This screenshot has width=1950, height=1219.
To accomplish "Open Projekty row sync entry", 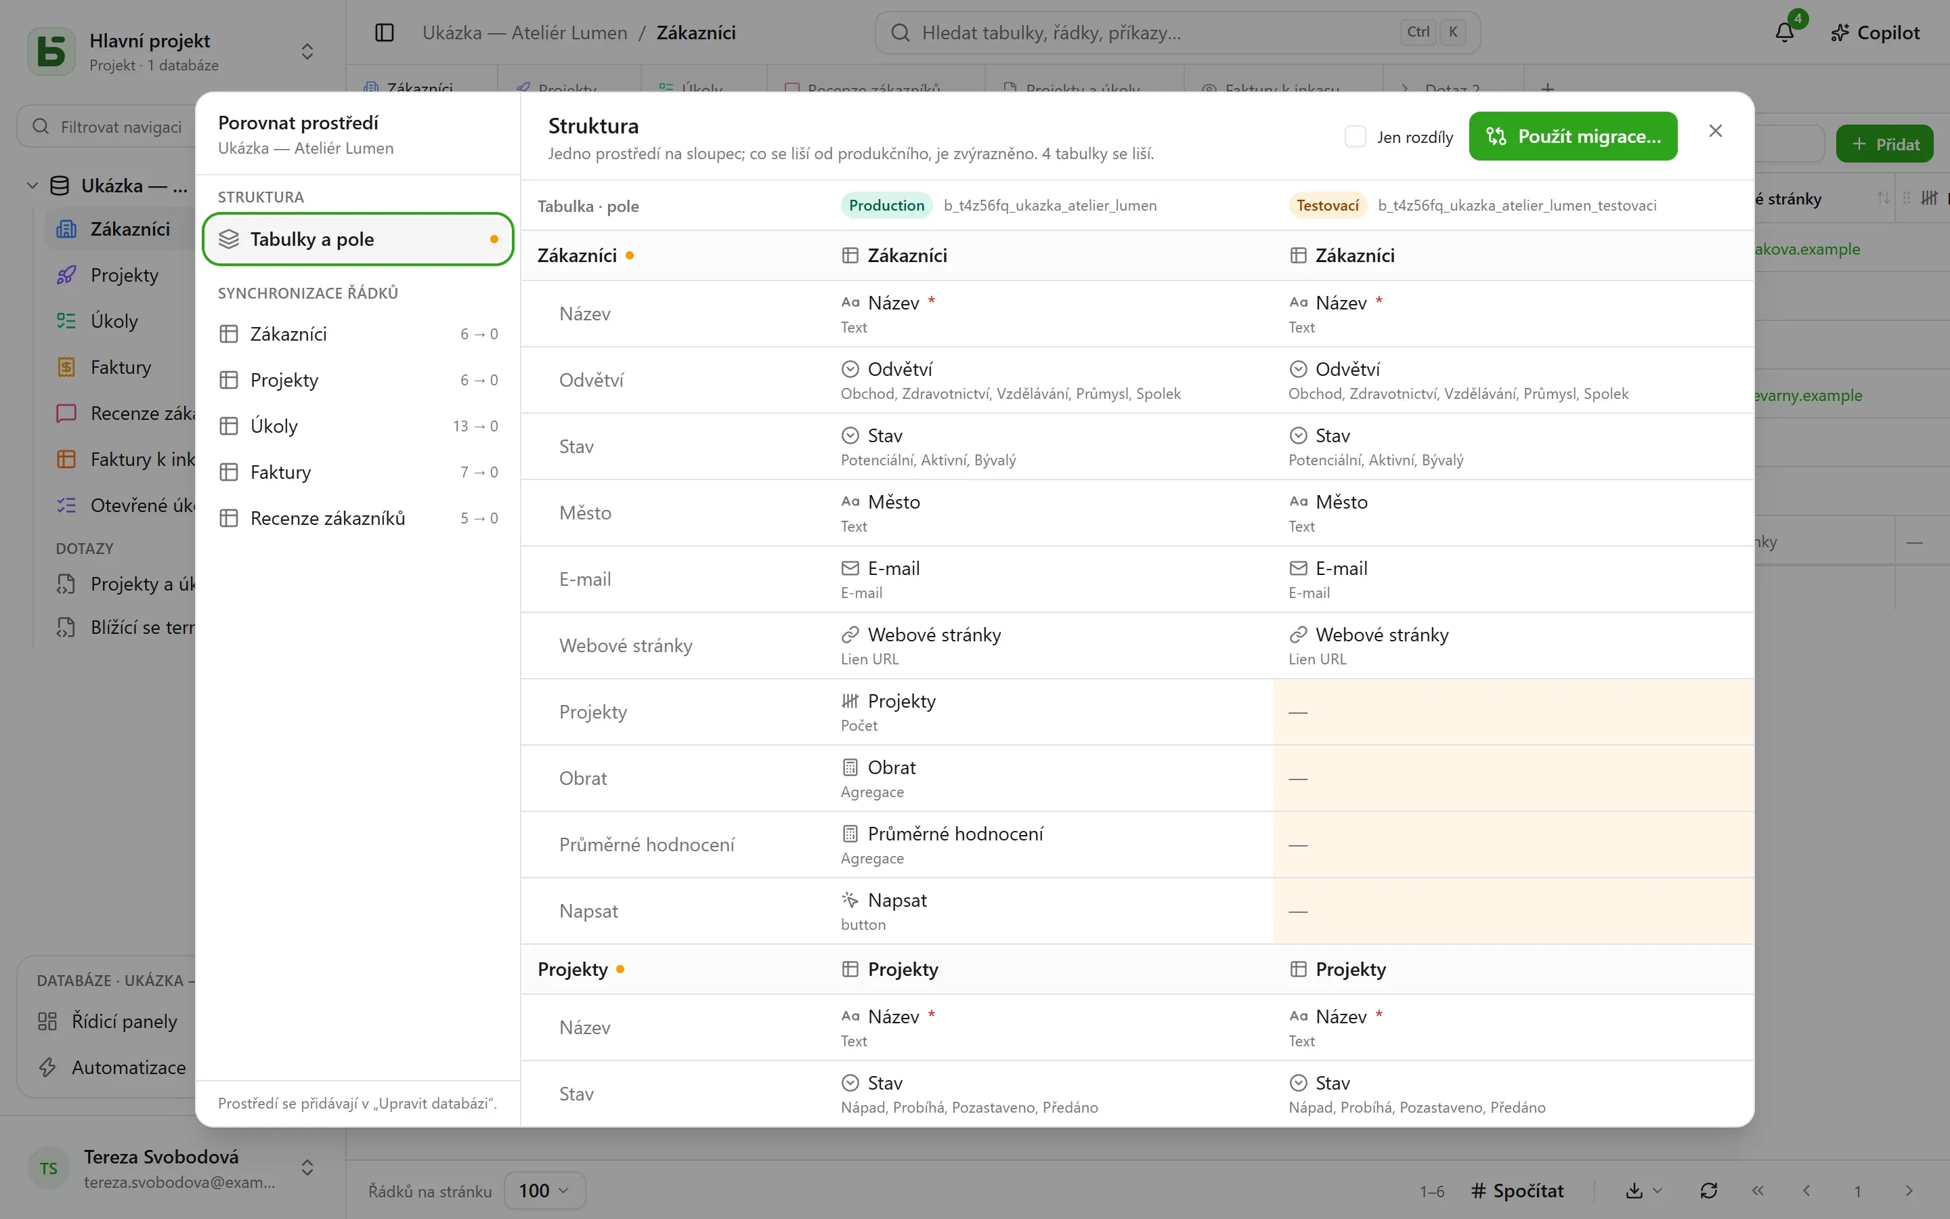I will 357,380.
